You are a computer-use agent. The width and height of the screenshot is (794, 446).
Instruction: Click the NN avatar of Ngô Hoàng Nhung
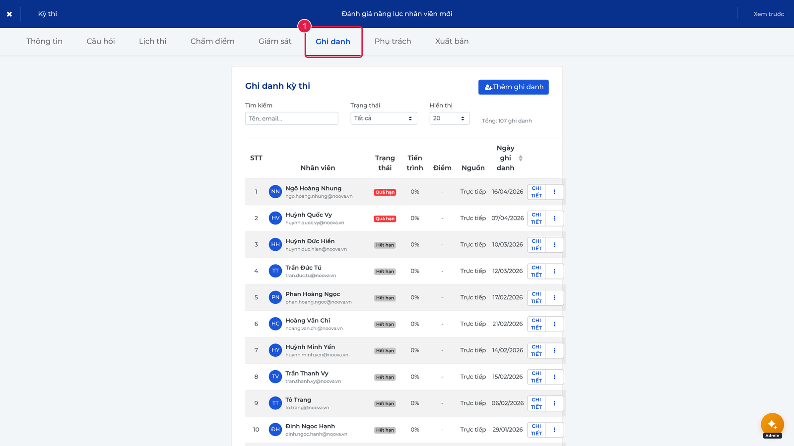[275, 192]
